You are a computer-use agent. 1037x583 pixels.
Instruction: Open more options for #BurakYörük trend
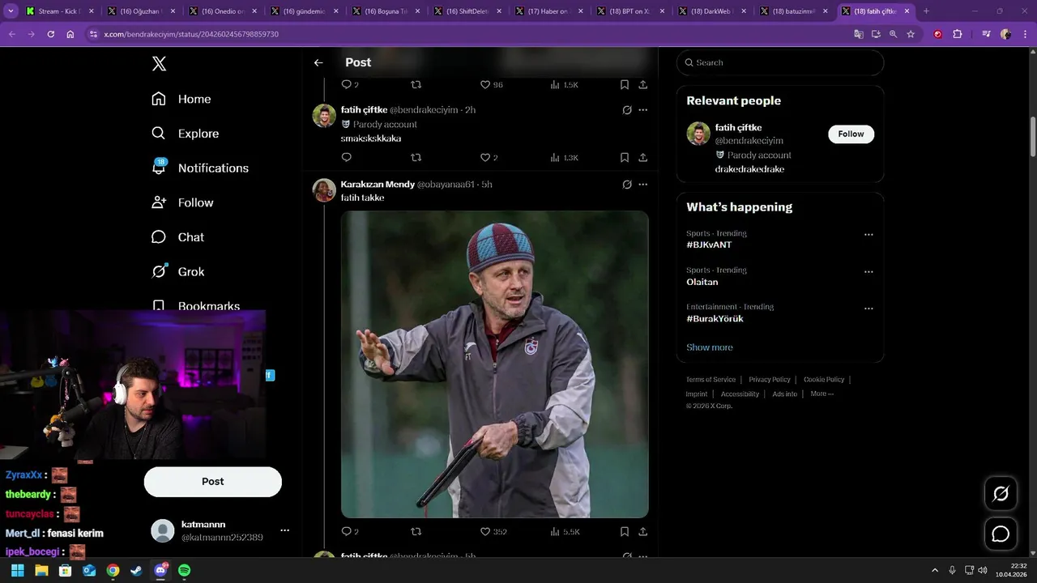[868, 309]
